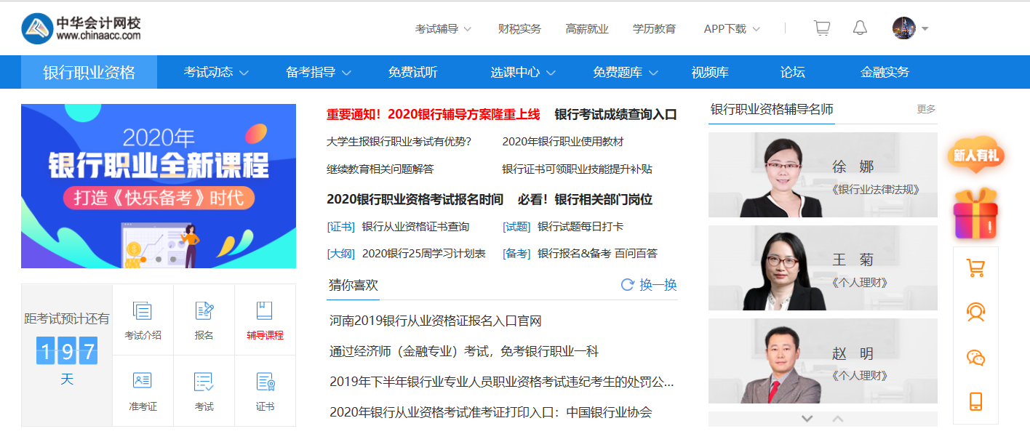
Task: Click the 报名 registration icon
Action: click(x=204, y=320)
